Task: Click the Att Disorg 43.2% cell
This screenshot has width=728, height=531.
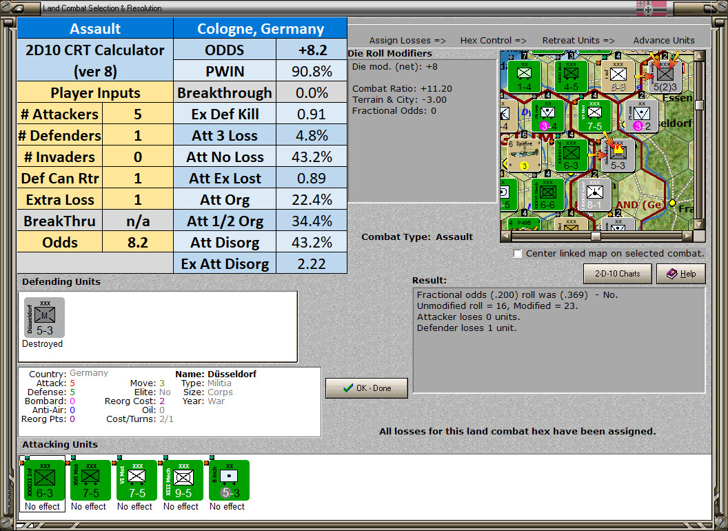Action: [312, 243]
